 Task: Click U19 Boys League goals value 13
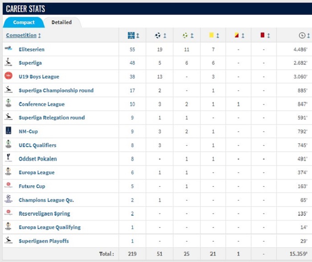tap(160, 77)
